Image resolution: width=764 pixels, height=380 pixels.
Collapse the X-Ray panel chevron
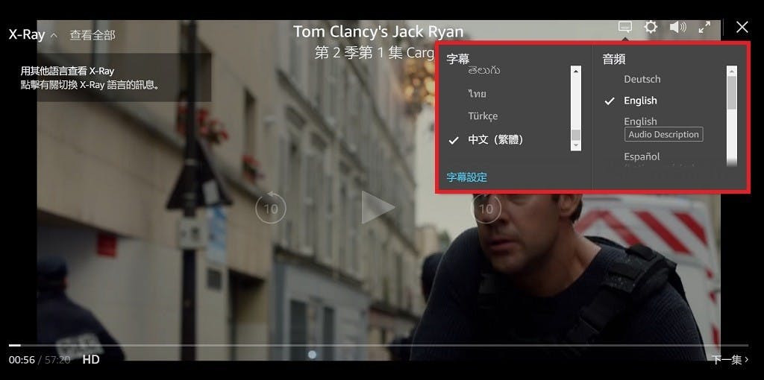pos(54,35)
